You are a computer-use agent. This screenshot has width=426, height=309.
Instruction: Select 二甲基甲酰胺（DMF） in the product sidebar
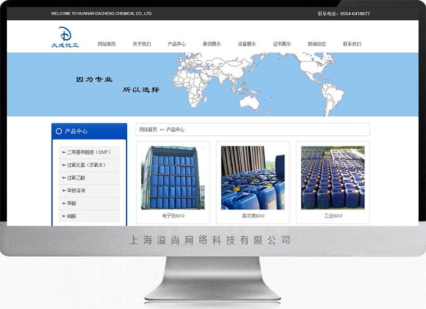point(89,152)
